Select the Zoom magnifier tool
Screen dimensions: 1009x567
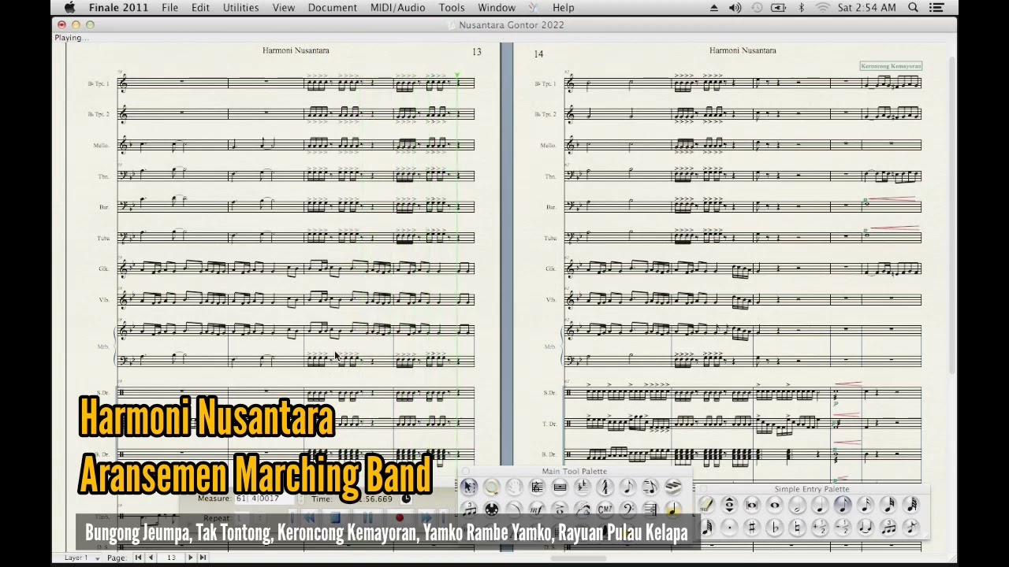pyautogui.click(x=491, y=487)
